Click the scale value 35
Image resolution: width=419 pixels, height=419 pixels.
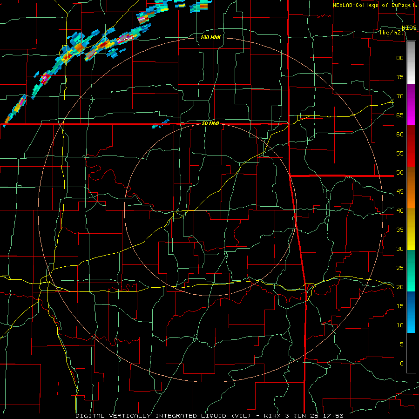(400, 230)
